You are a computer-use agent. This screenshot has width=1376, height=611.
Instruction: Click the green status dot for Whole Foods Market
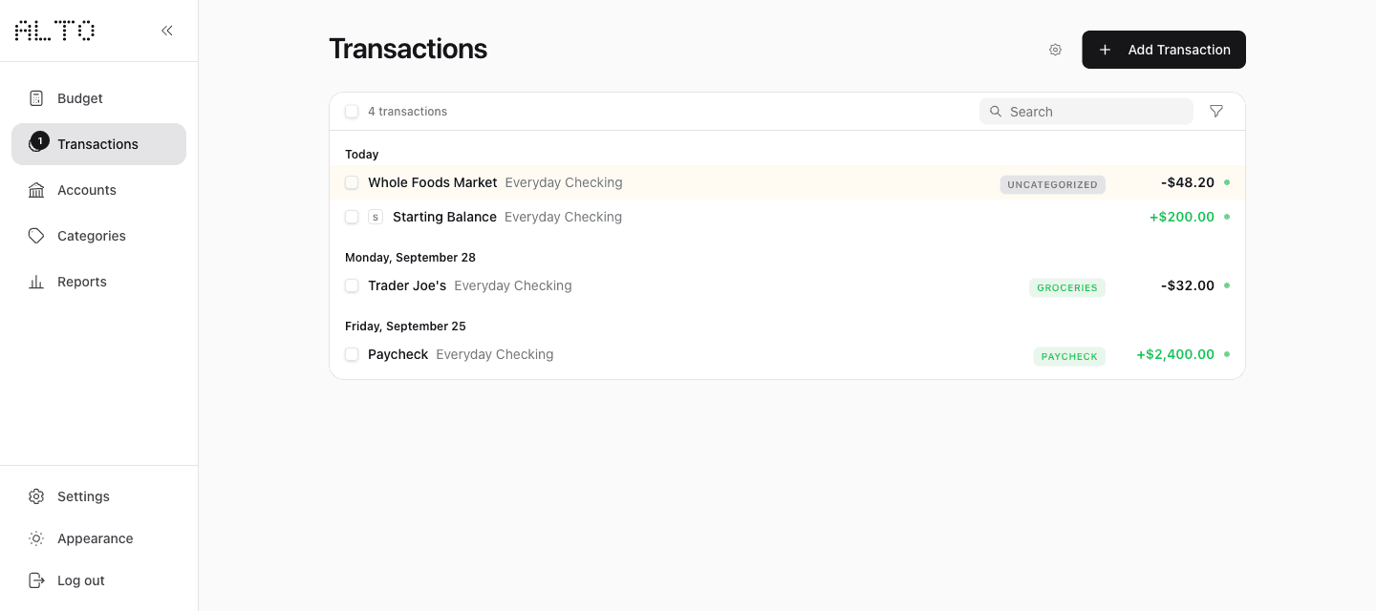1227,182
